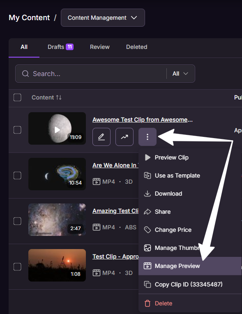Open the sunset thumbnail 1:08
The width and height of the screenshot is (242, 314).
tap(57, 266)
